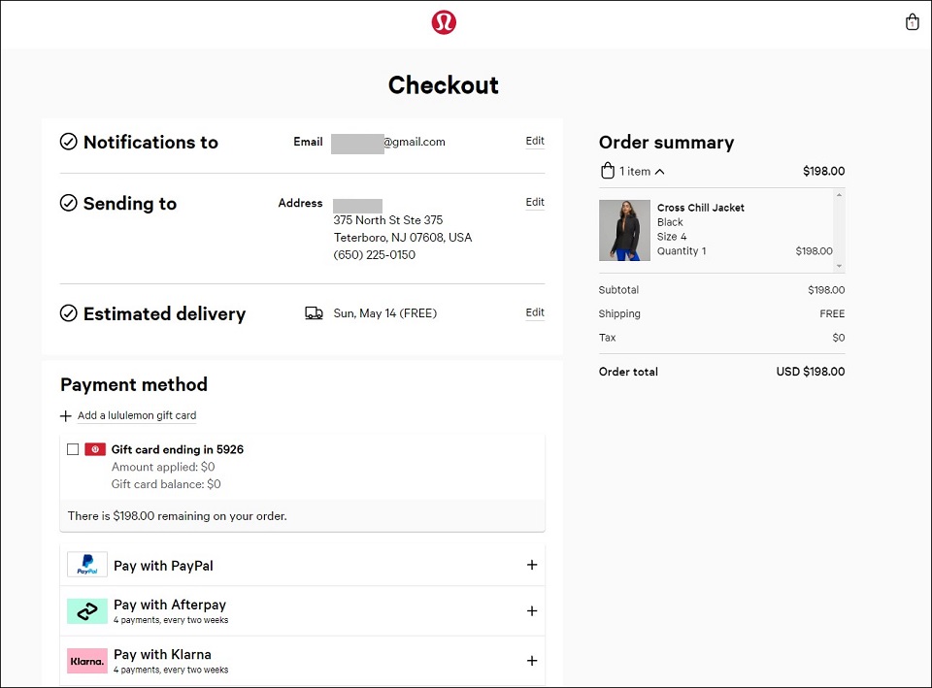
Task: Collapse the 1 item chevron
Action: (660, 172)
